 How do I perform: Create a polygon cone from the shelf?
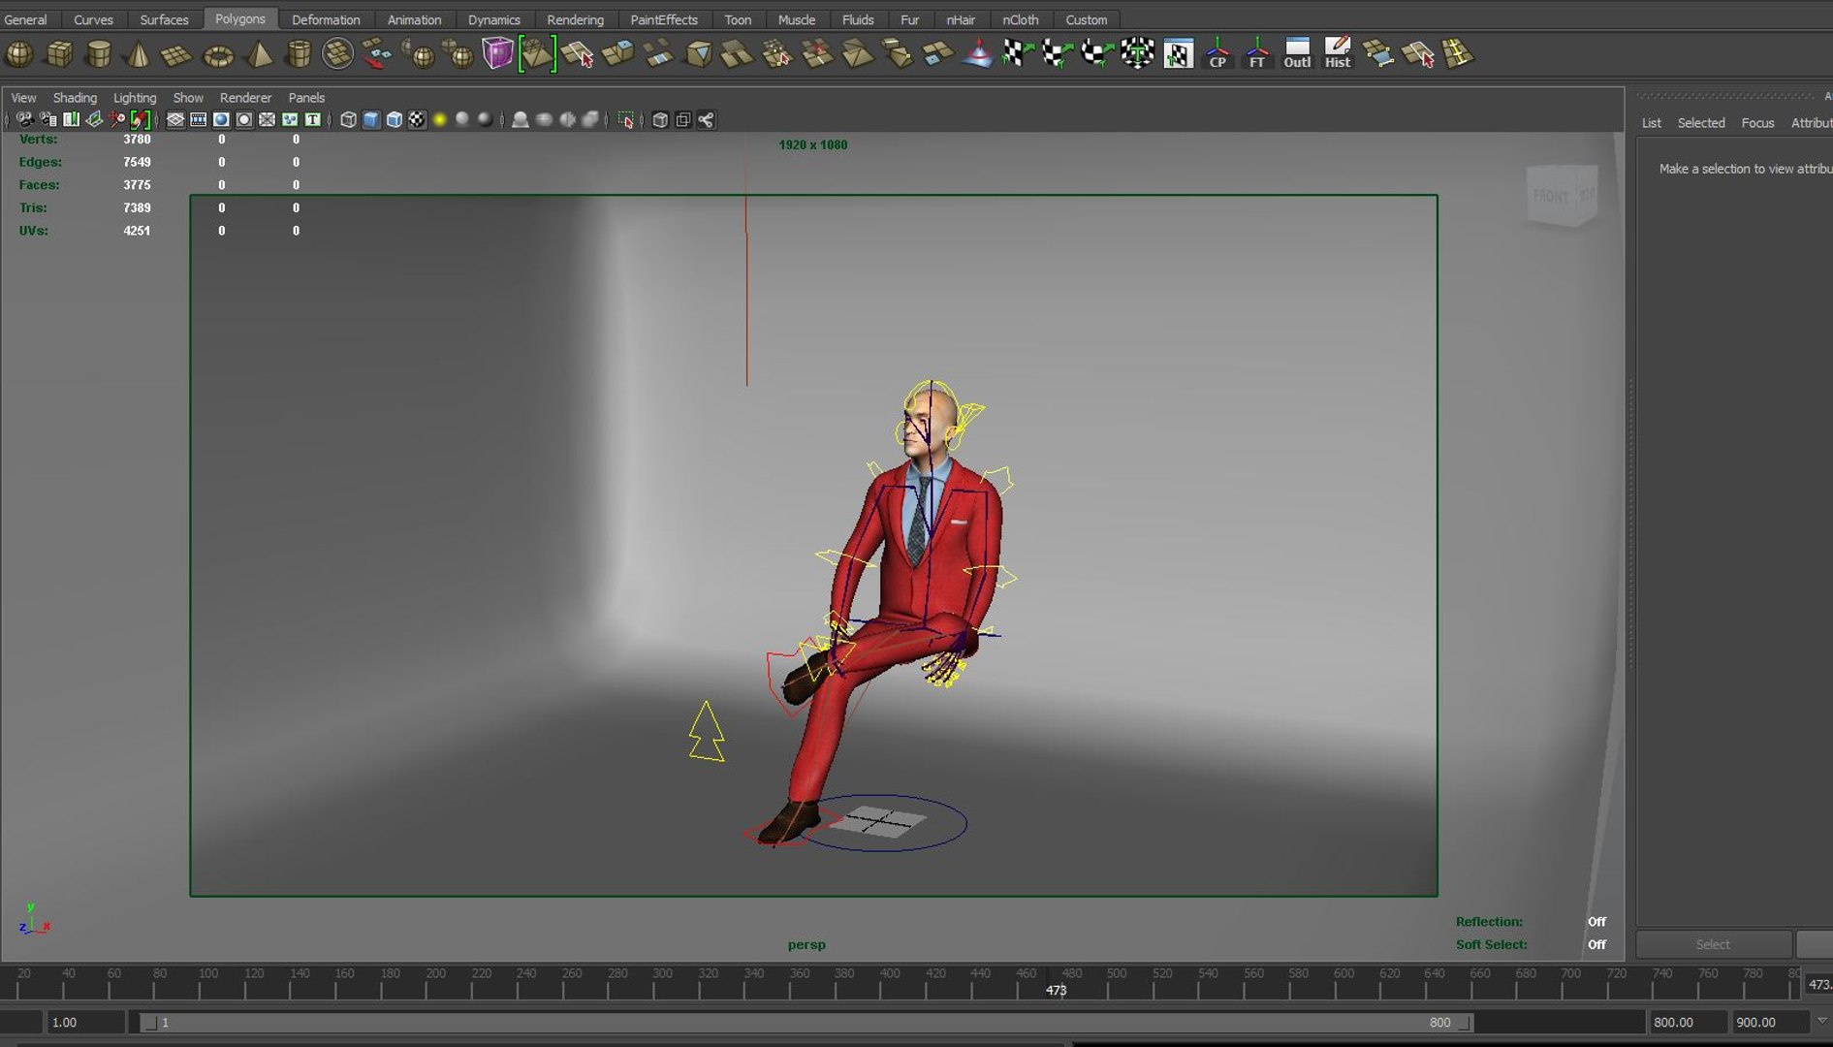point(139,54)
